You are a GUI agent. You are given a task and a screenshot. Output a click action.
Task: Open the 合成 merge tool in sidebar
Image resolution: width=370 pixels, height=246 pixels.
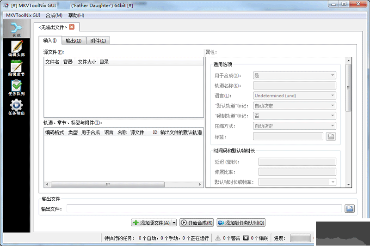point(16,30)
